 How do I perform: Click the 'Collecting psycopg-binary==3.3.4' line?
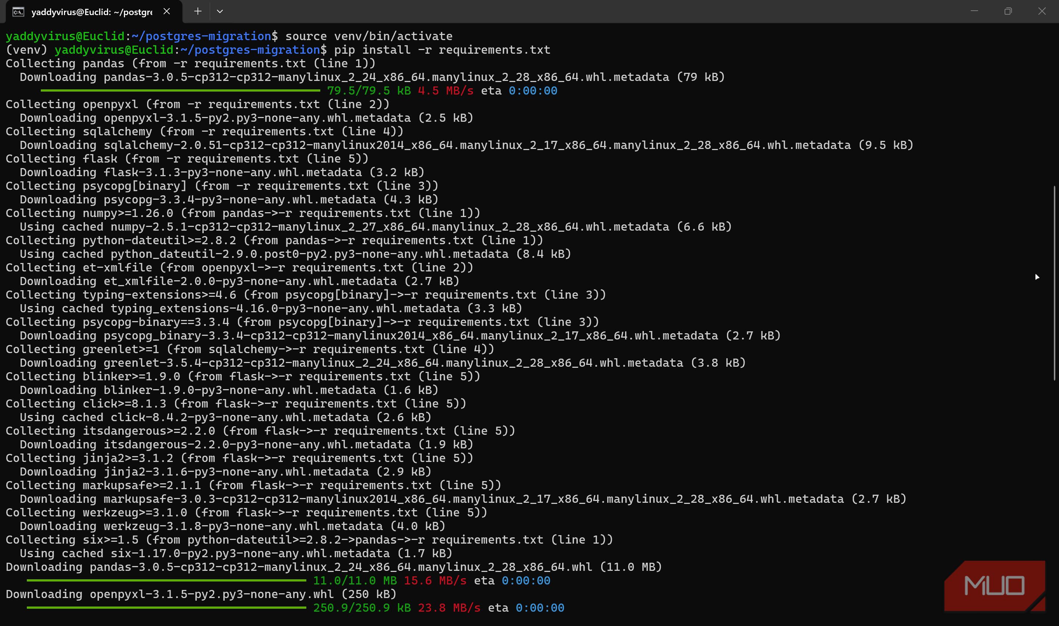click(x=302, y=322)
